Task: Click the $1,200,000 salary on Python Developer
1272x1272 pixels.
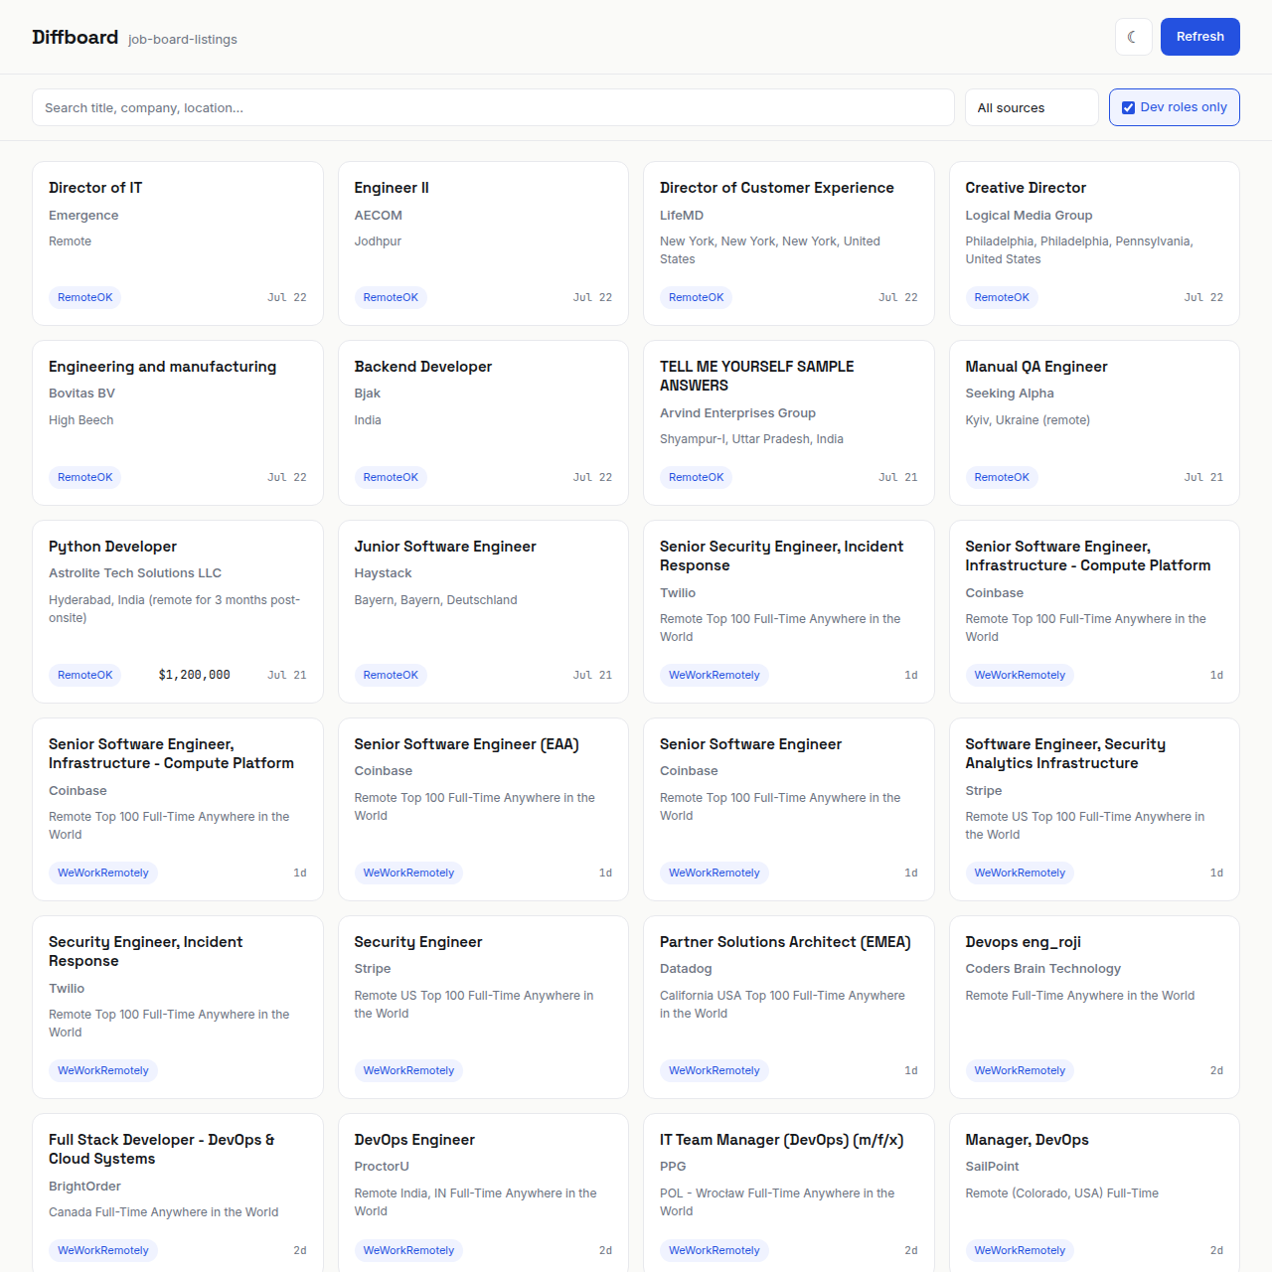Action: click(x=195, y=675)
